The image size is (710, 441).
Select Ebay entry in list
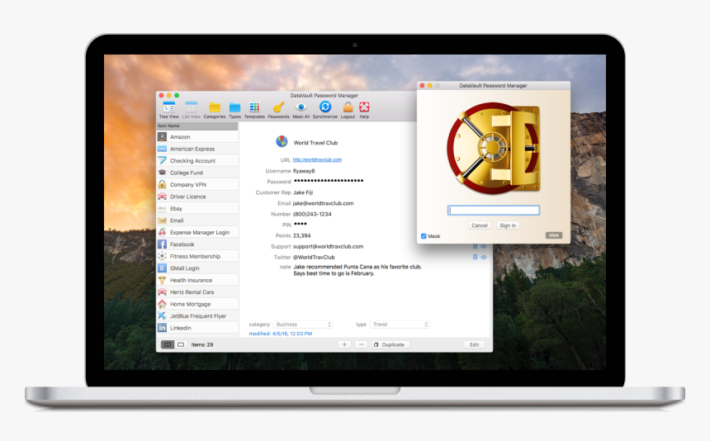tap(197, 208)
